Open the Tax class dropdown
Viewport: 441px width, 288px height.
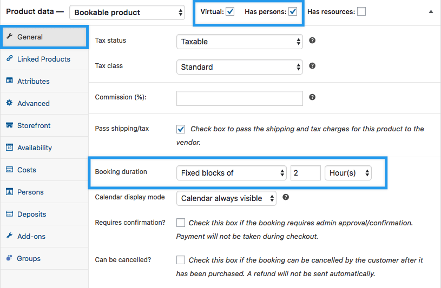click(239, 67)
